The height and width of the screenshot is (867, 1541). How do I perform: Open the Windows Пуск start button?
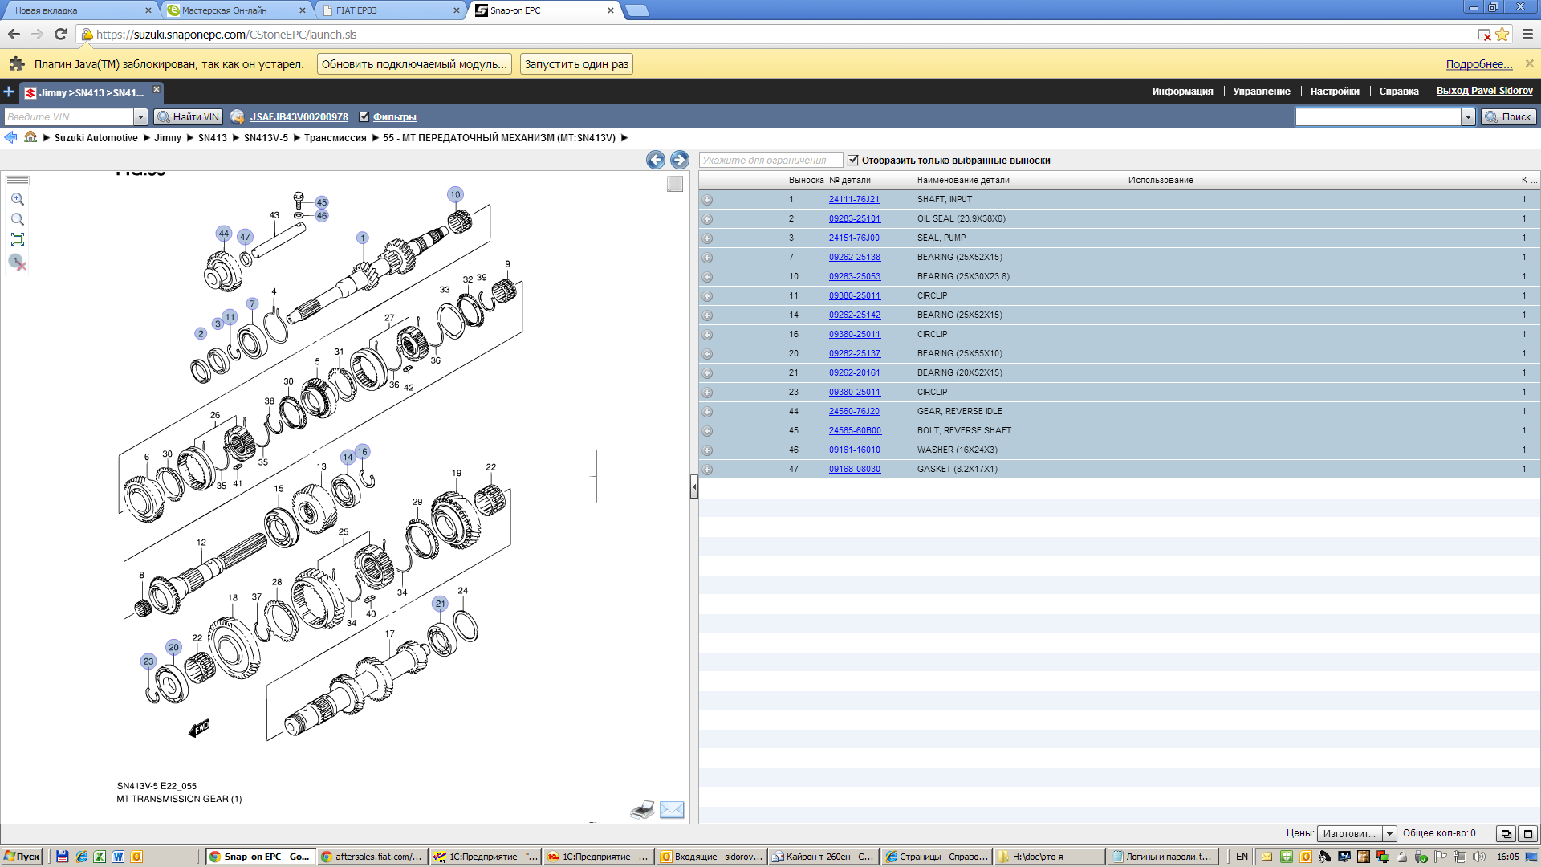(x=22, y=857)
